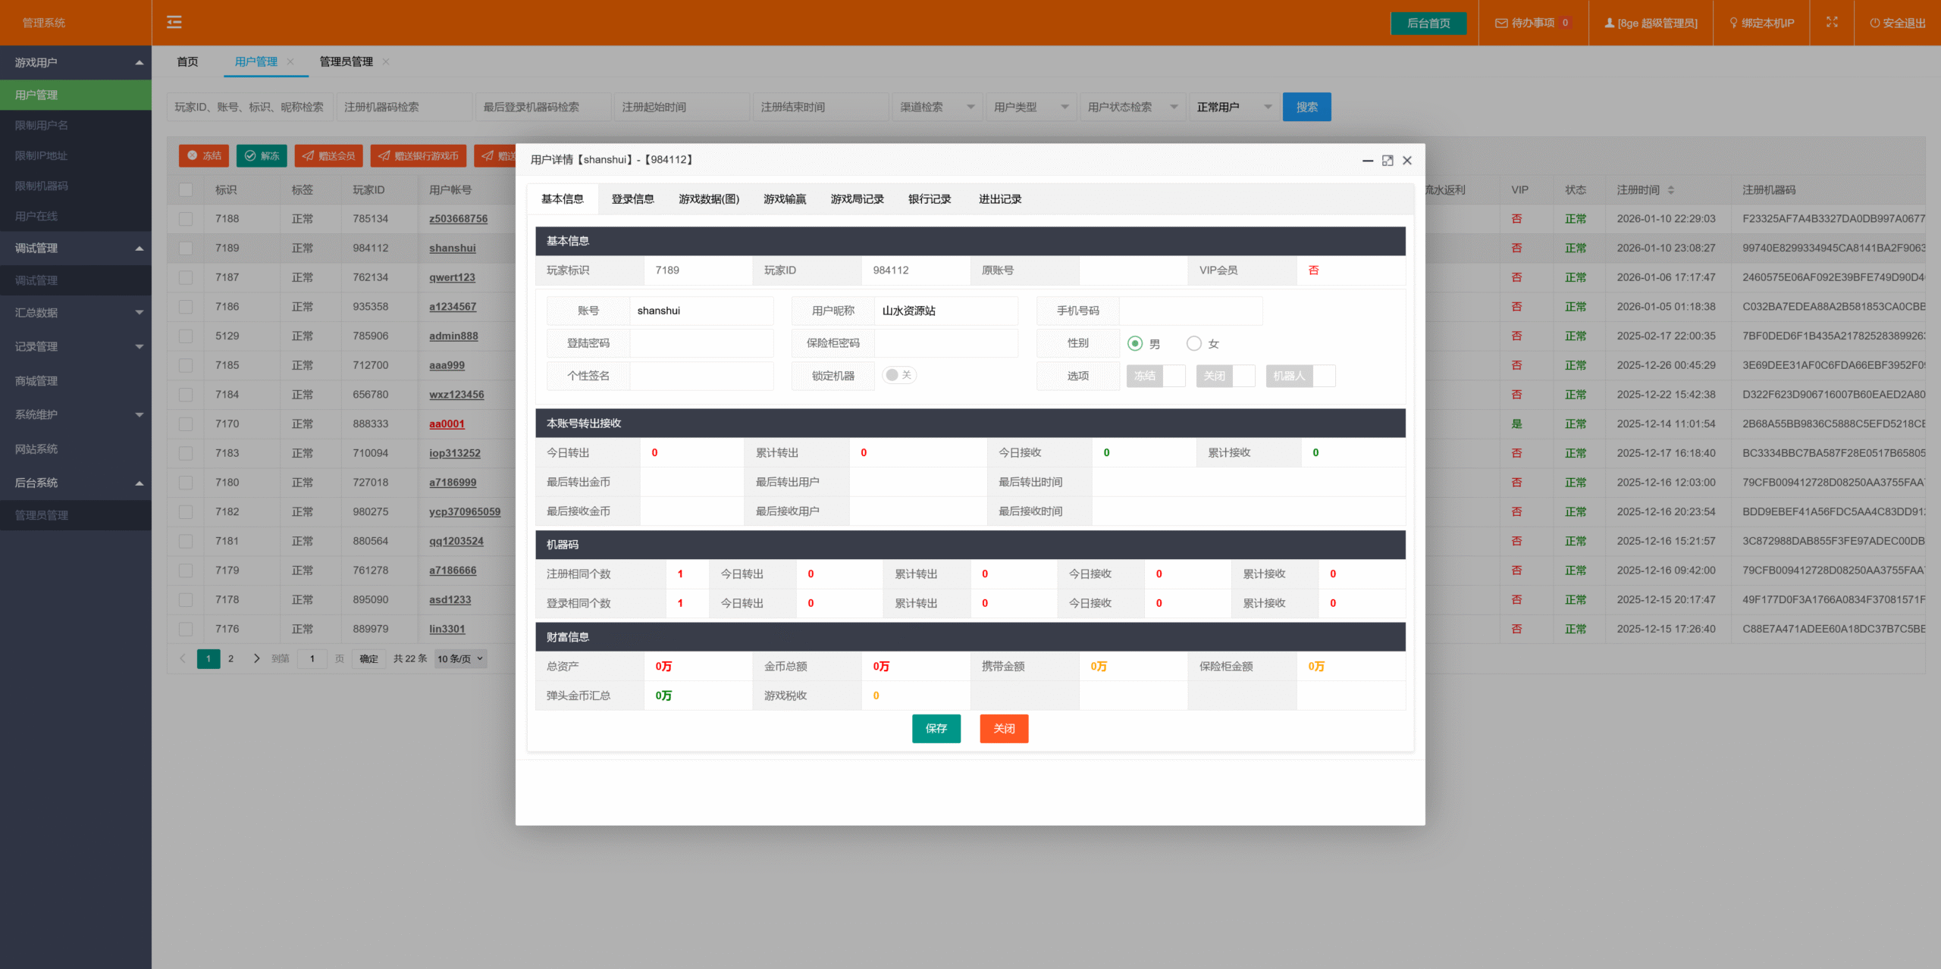Switch to the 登录信息 tab
Viewport: 1941px width, 969px height.
[632, 199]
